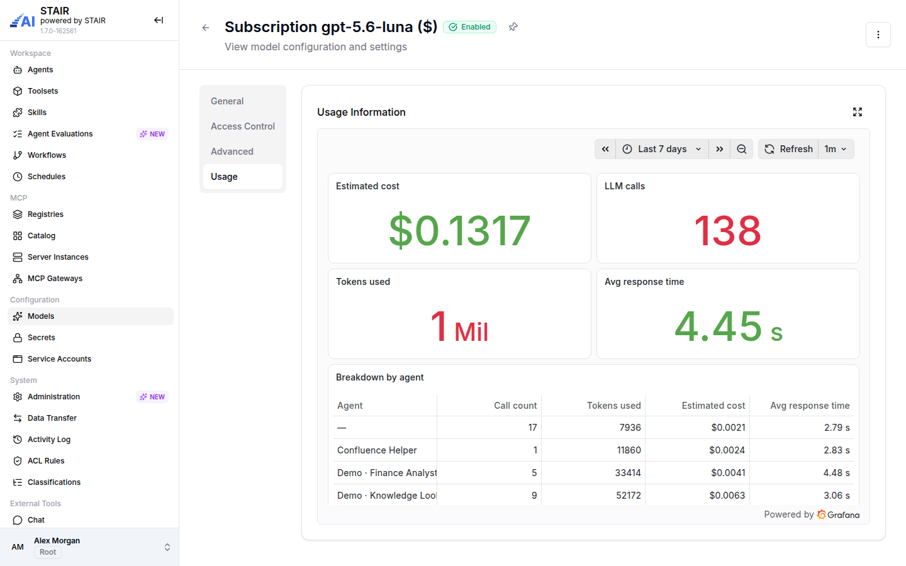Screen dimensions: 906x566
Task: Open the Last 7 days time picker
Action: pos(662,149)
